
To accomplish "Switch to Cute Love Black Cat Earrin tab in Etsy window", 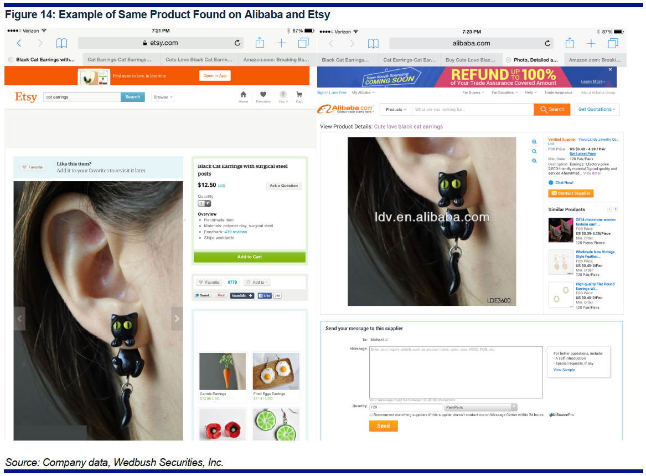I will coord(199,60).
